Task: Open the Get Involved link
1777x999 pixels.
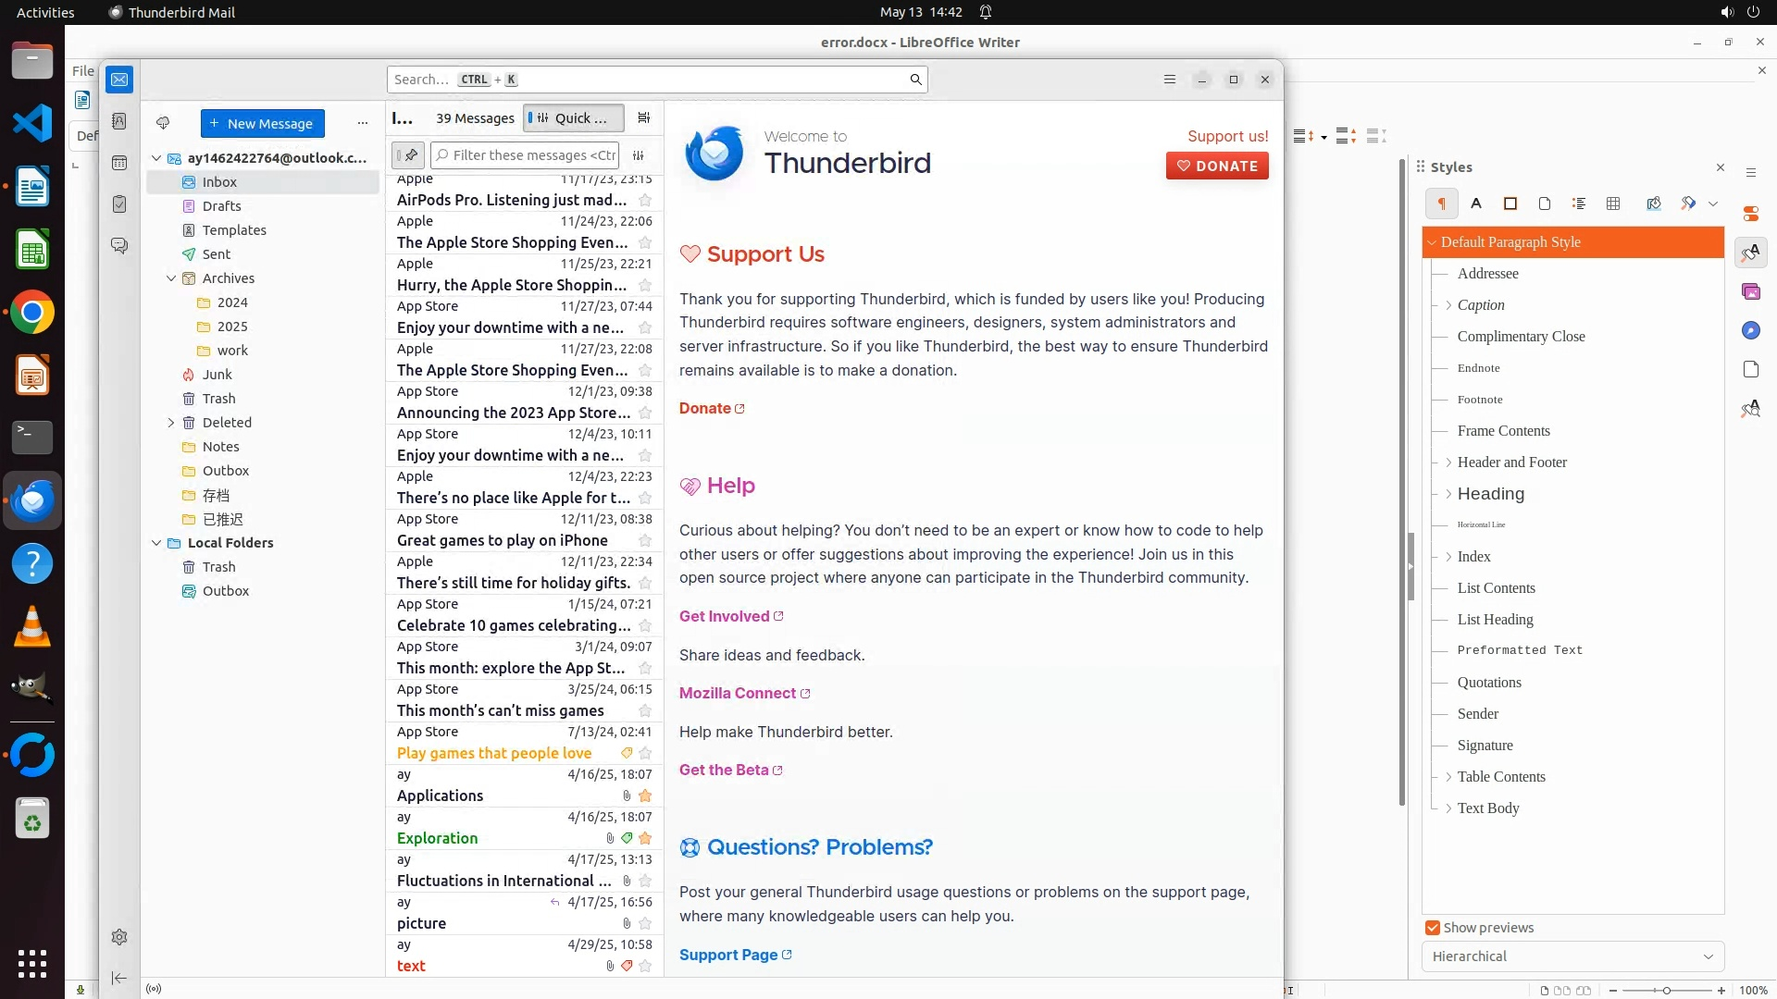Action: pos(725,616)
